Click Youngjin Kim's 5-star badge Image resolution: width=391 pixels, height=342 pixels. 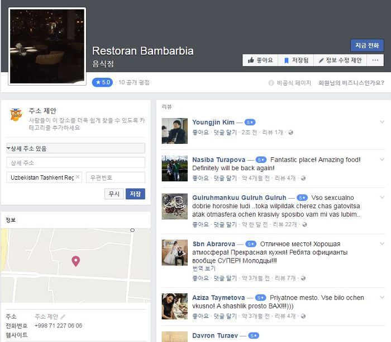point(250,123)
